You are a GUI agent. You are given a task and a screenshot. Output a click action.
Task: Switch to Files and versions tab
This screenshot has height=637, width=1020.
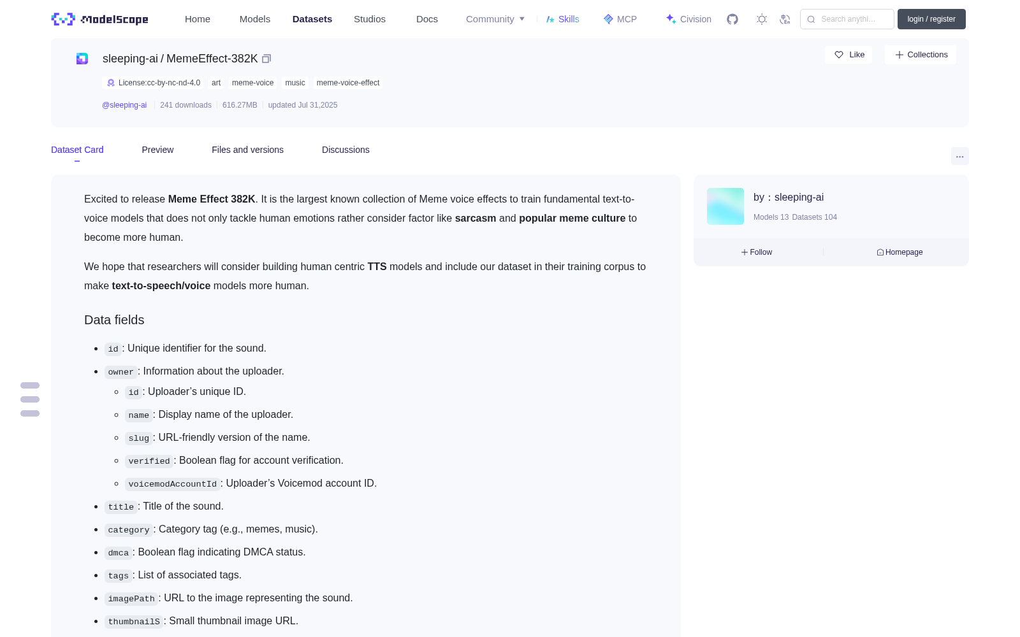pyautogui.click(x=247, y=150)
